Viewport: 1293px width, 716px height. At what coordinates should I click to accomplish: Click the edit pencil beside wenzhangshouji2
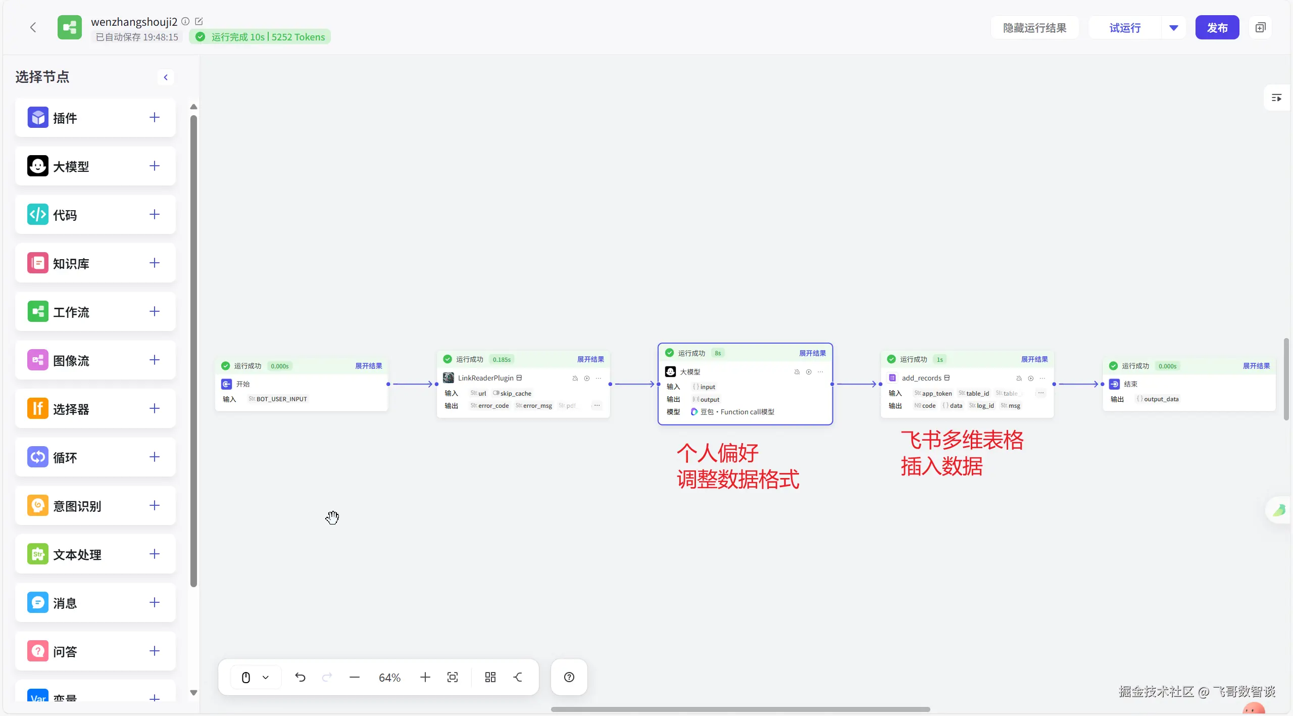point(199,21)
